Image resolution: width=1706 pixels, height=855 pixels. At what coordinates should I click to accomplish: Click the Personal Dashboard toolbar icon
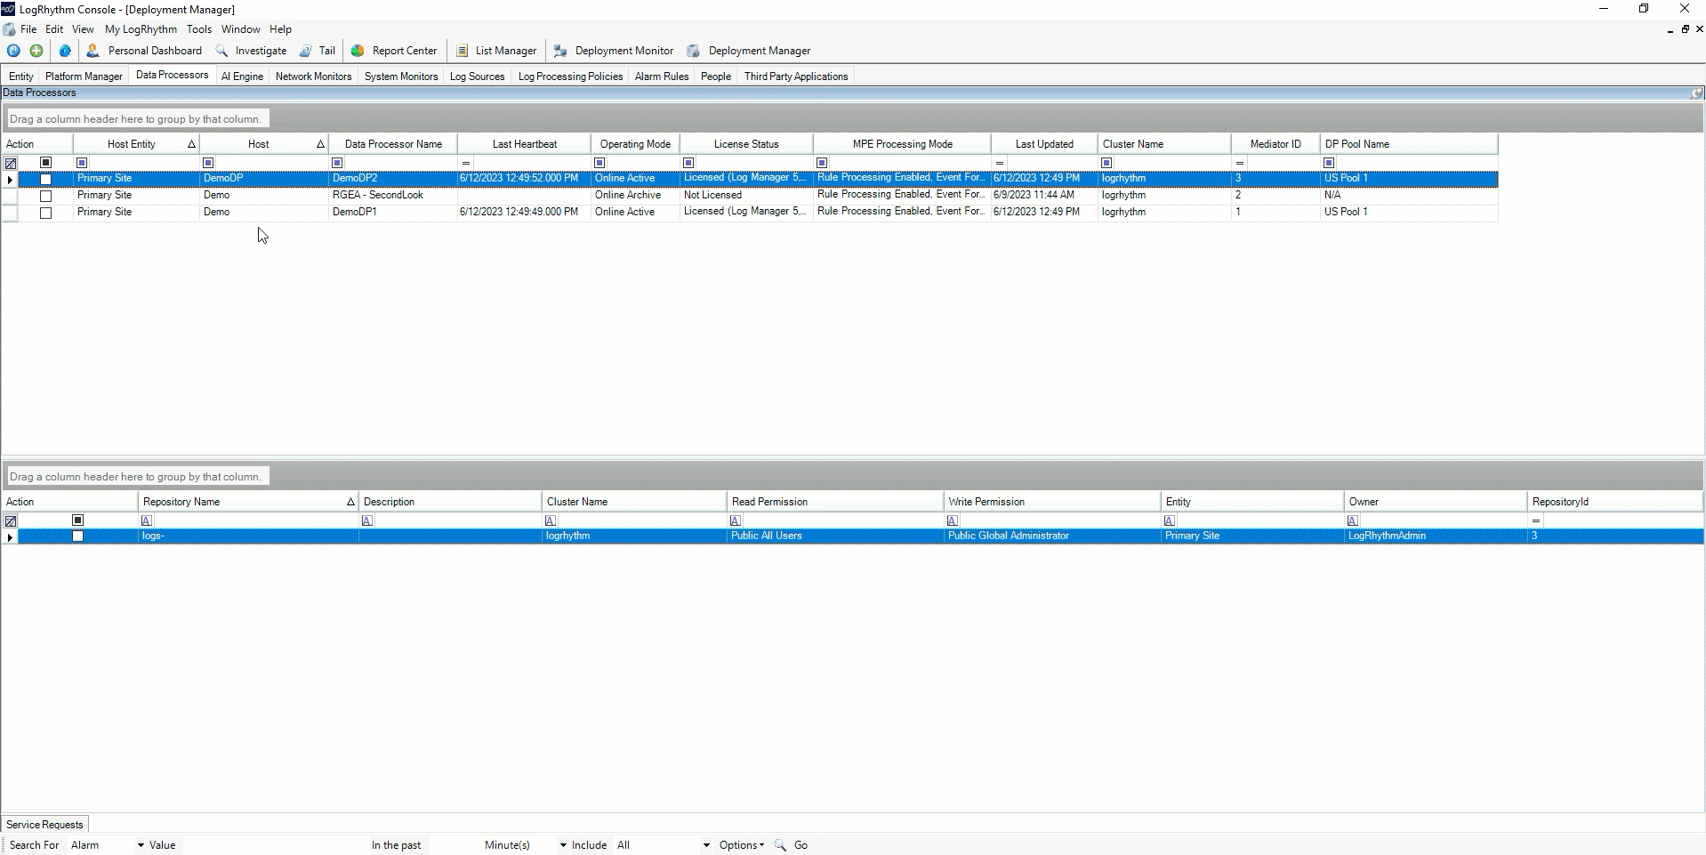point(93,51)
